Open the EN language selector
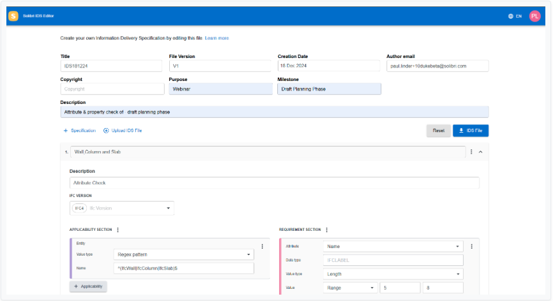 pyautogui.click(x=515, y=16)
